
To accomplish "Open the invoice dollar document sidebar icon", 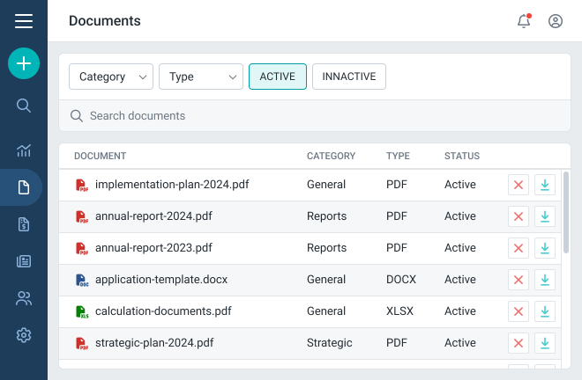I will point(24,224).
